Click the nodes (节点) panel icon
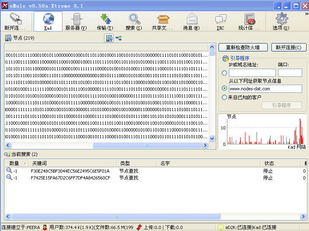The image size is (309, 231). pos(8,38)
